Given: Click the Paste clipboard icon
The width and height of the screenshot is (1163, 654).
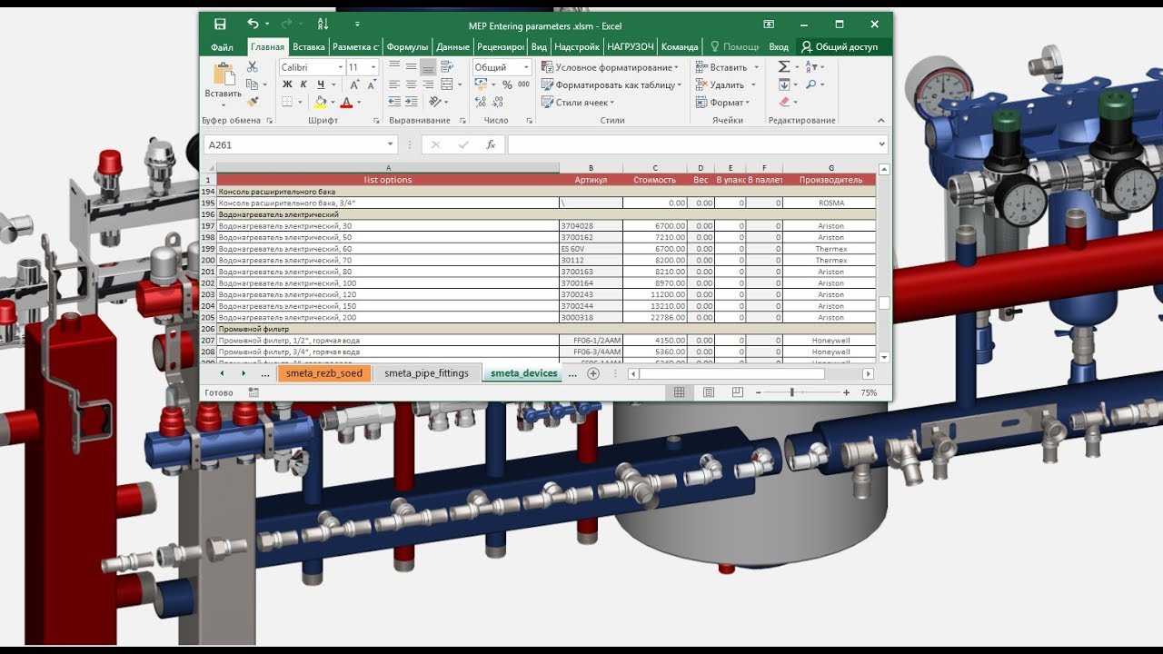Looking at the screenshot, I should 223,74.
